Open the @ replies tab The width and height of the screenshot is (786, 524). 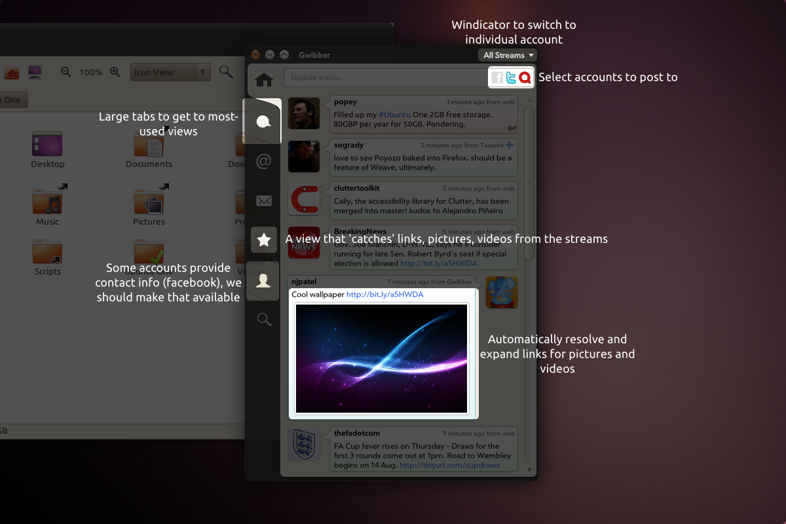pyautogui.click(x=264, y=161)
